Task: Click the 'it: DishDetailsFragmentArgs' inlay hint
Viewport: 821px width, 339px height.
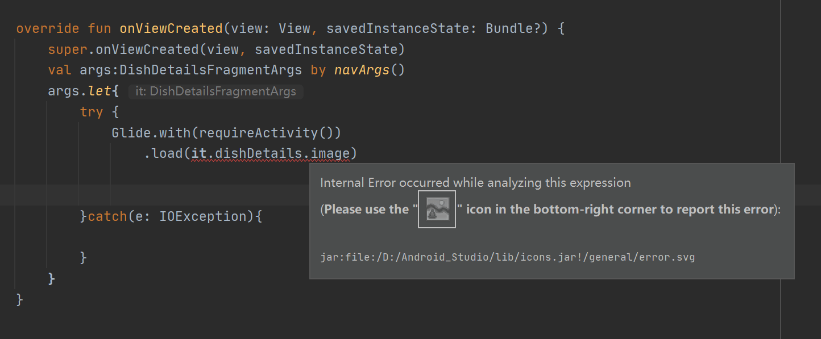Action: [x=215, y=91]
